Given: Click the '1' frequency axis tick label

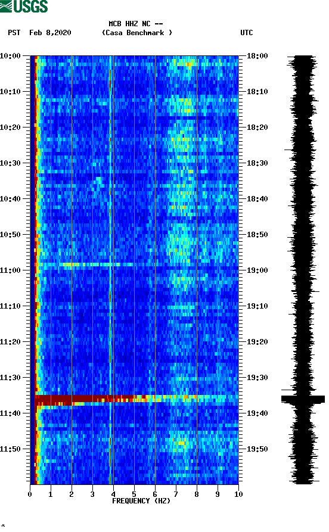Looking at the screenshot, I should 51,494.
